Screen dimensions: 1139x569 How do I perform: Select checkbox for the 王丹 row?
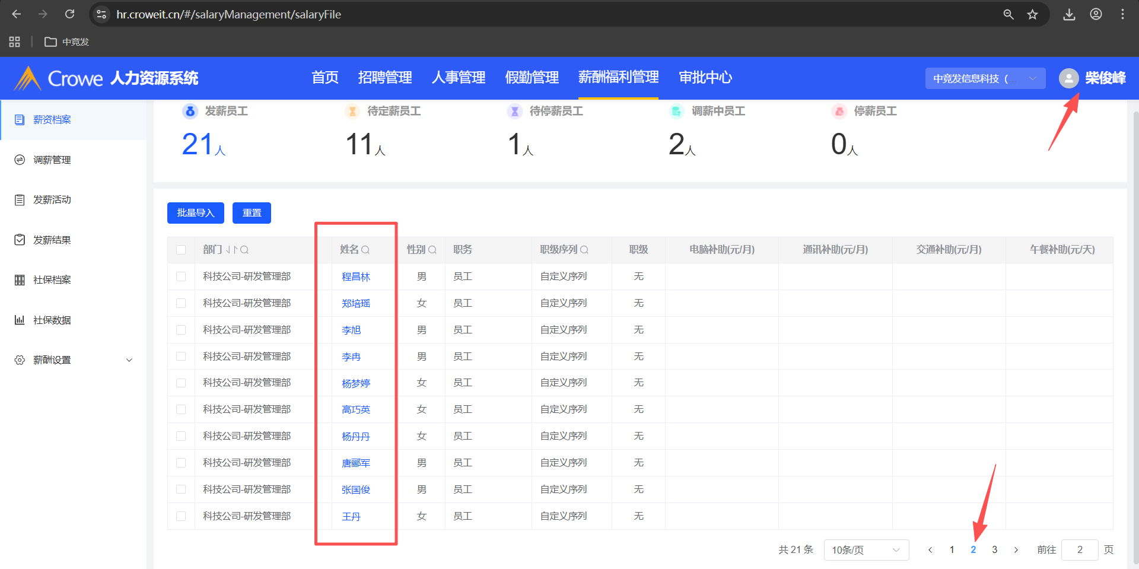[181, 516]
